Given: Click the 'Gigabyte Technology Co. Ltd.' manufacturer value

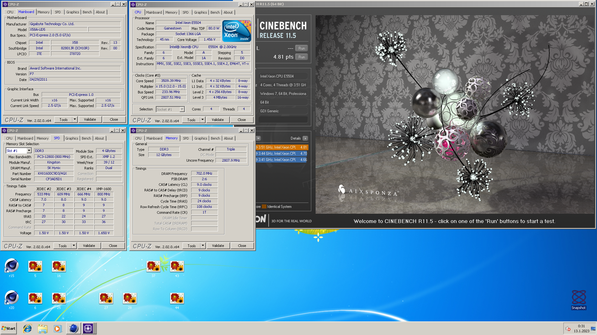Looking at the screenshot, I should tap(75, 24).
